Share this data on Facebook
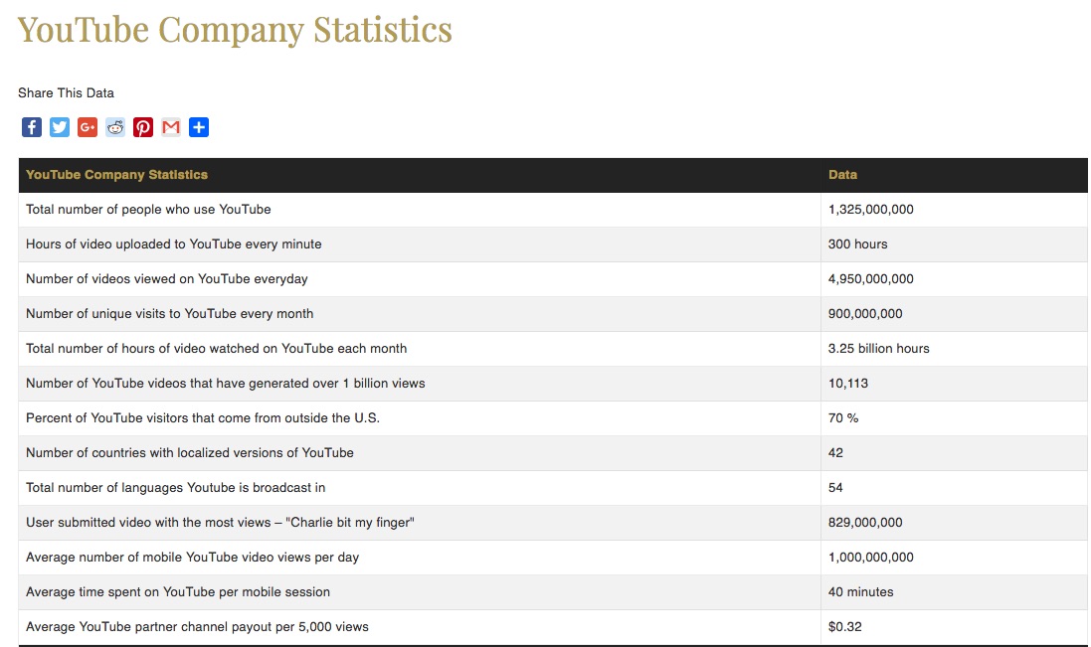Viewport: 1091px width, 647px height. [x=31, y=127]
